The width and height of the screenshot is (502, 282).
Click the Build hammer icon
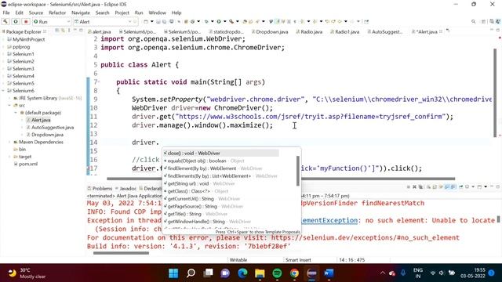click(5, 22)
